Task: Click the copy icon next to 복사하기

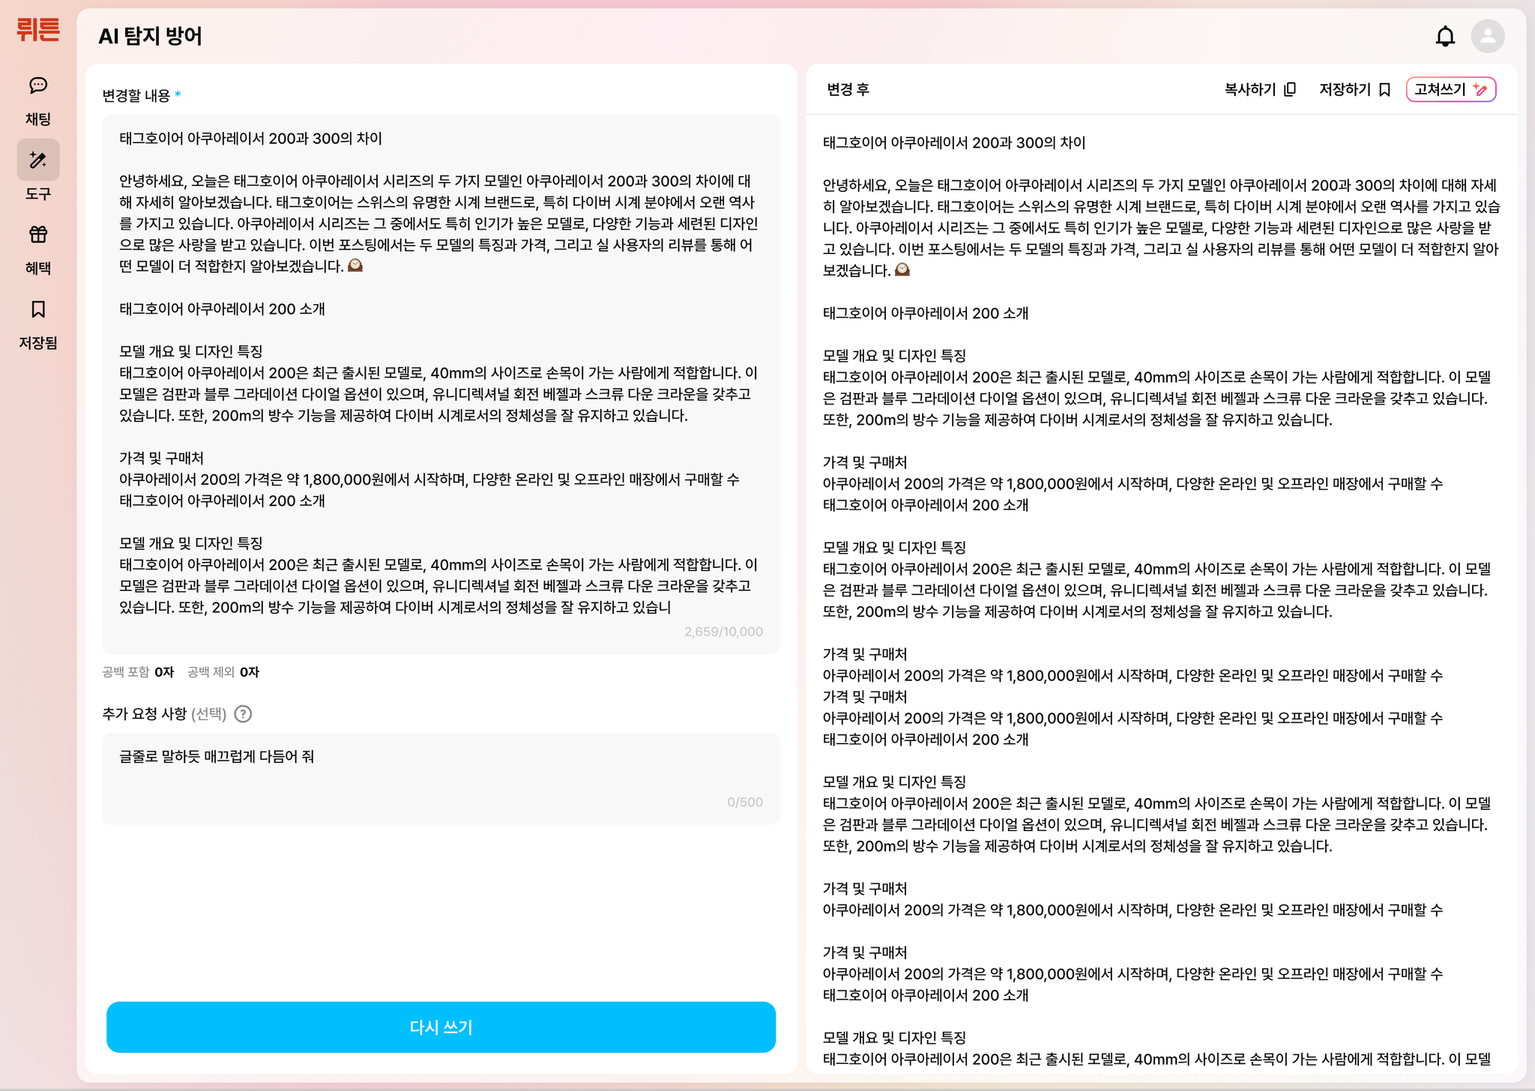Action: click(1290, 90)
